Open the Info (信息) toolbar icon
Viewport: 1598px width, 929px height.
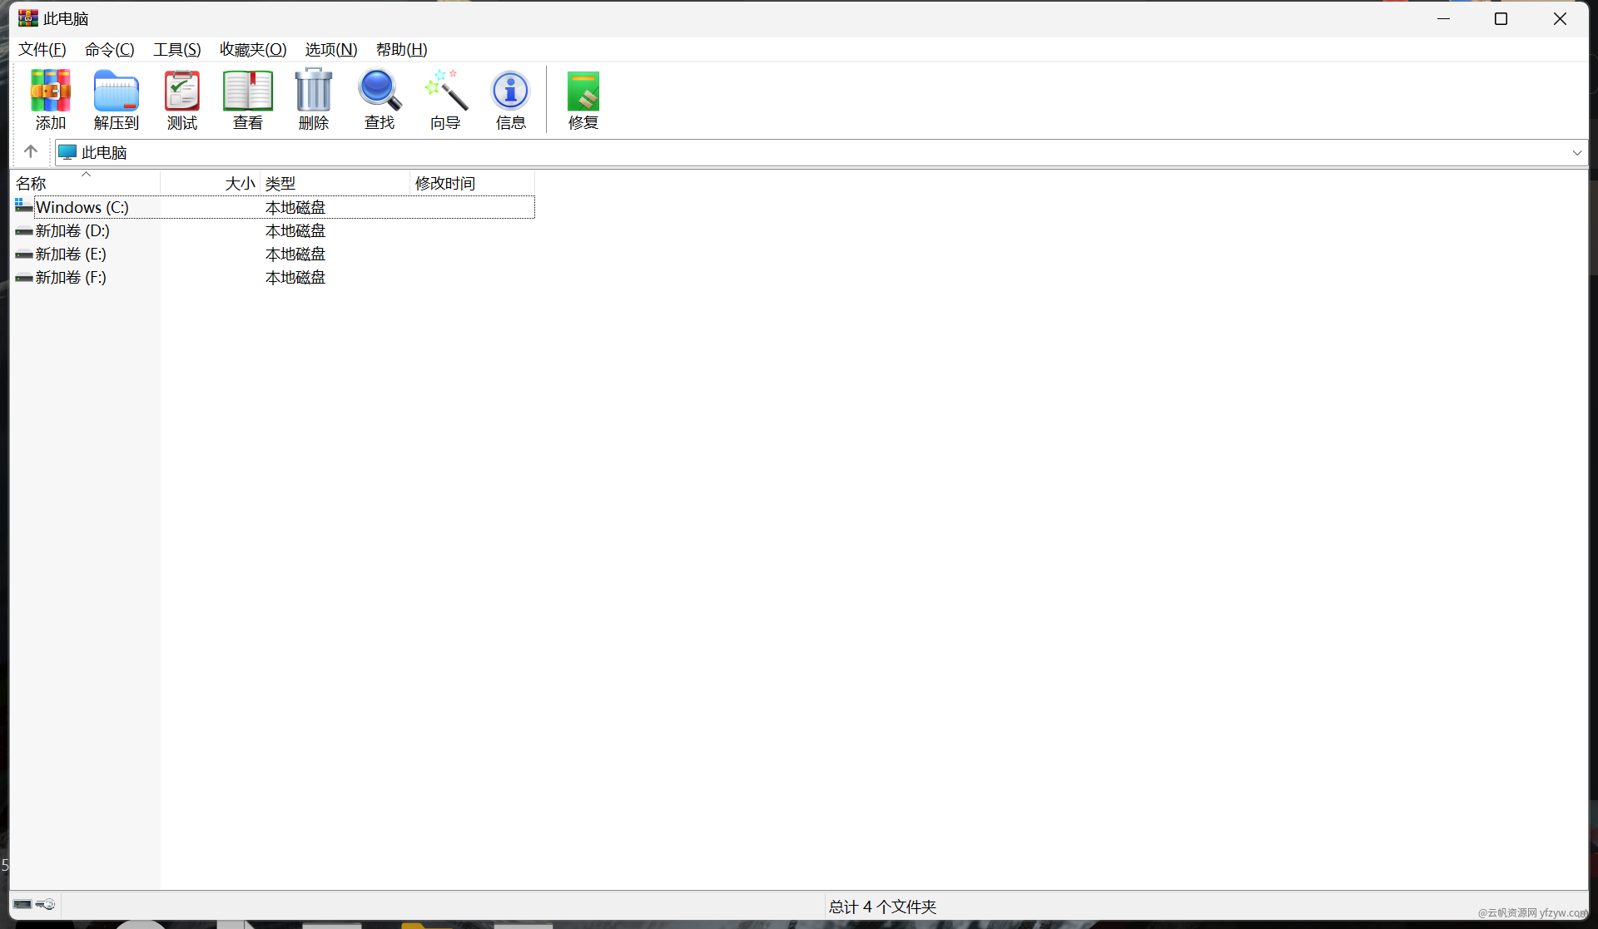[510, 91]
